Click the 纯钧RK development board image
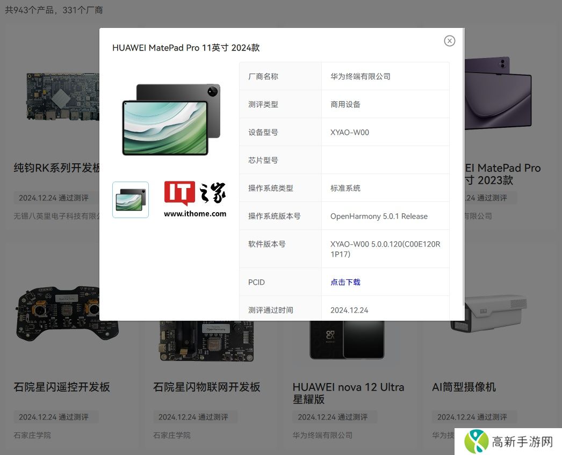The image size is (562, 455). click(60, 98)
